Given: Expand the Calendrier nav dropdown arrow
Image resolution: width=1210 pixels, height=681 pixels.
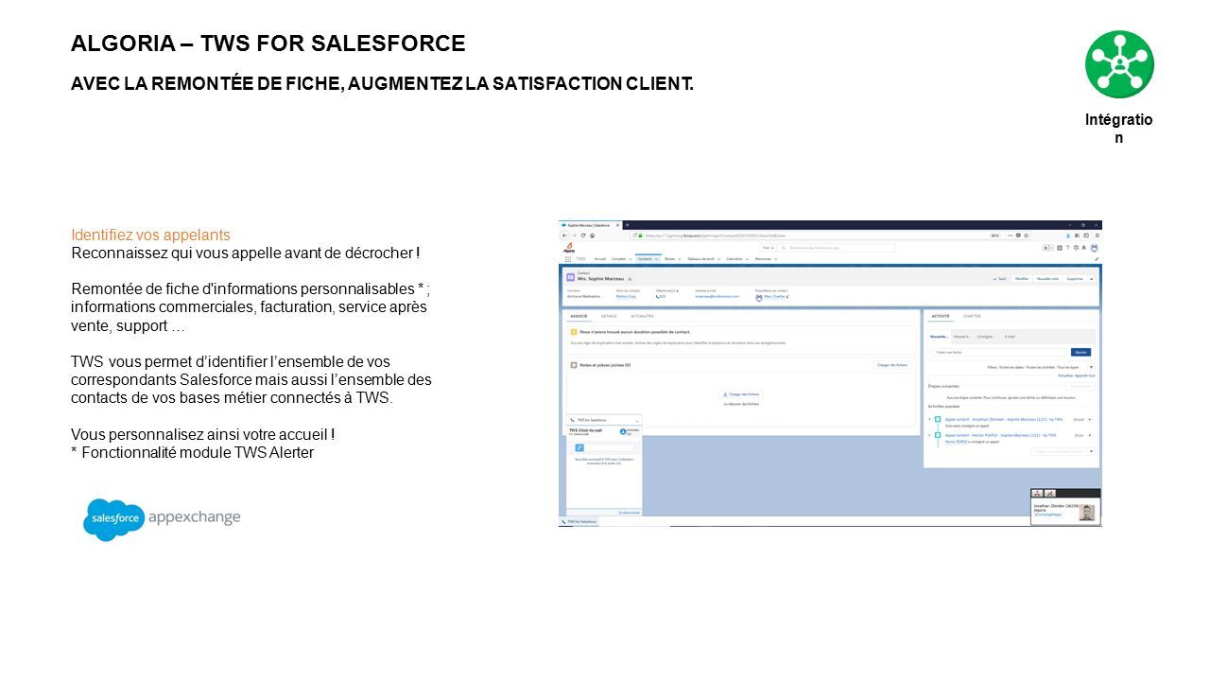Looking at the screenshot, I should pos(748,259).
